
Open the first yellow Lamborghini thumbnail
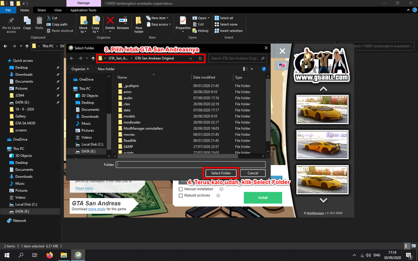click(x=322, y=110)
